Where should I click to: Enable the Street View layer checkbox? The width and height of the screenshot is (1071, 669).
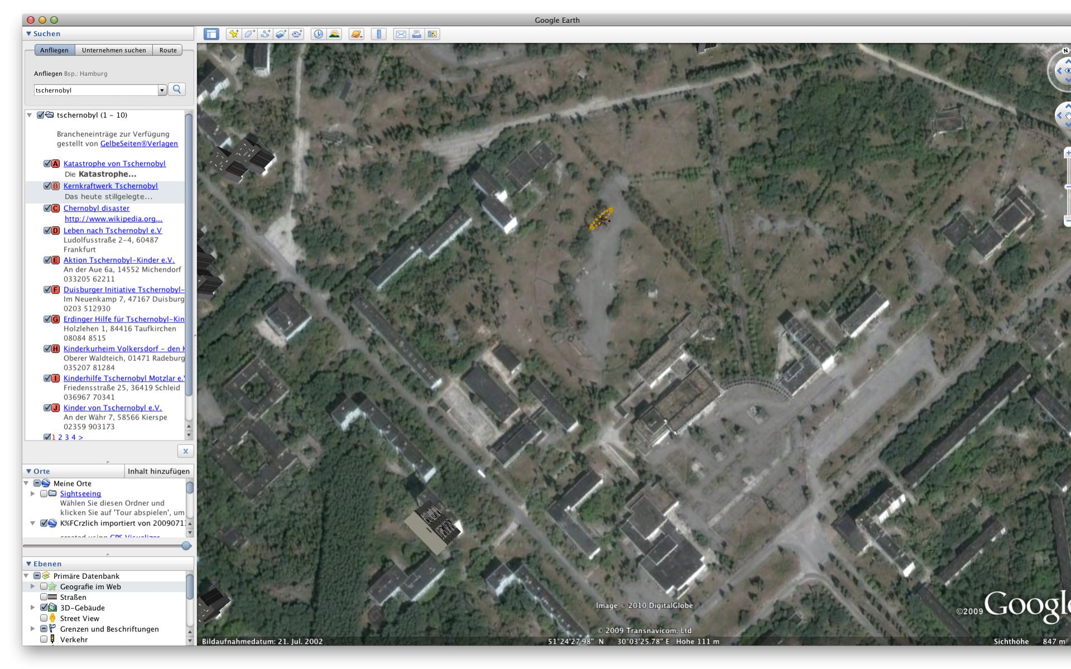pyautogui.click(x=44, y=618)
